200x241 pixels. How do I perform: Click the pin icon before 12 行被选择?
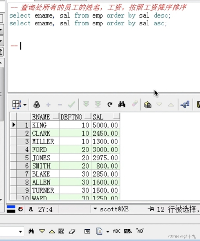(x=151, y=209)
